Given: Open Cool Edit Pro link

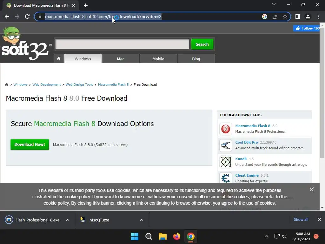Looking at the screenshot, I should [246, 142].
